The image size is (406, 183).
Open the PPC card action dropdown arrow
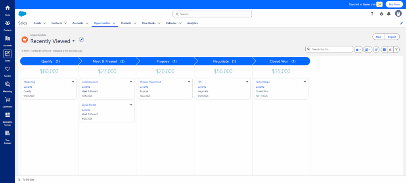click(247, 82)
